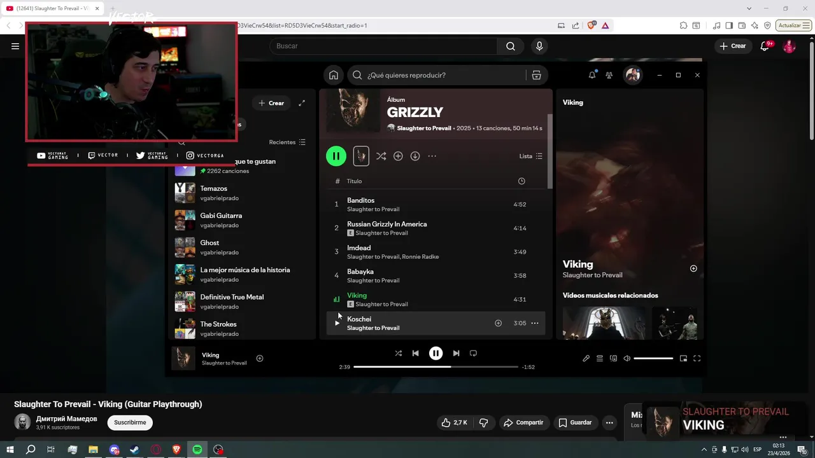Skip to next track in Spotify
Image resolution: width=815 pixels, height=458 pixels.
tap(456, 353)
